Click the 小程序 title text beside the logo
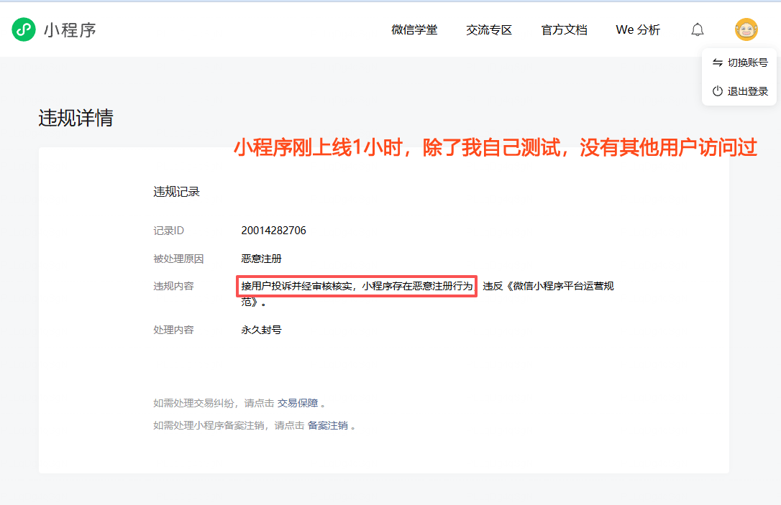This screenshot has width=781, height=505. coord(70,30)
